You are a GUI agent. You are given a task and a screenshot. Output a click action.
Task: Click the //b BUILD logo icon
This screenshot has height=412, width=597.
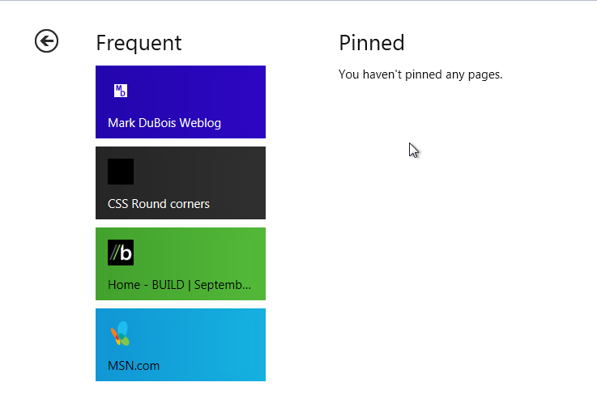coord(121,253)
